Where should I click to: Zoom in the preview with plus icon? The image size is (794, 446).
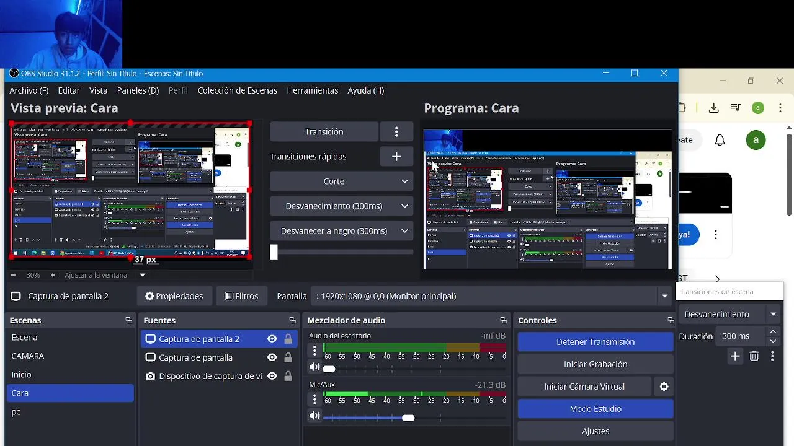(53, 275)
